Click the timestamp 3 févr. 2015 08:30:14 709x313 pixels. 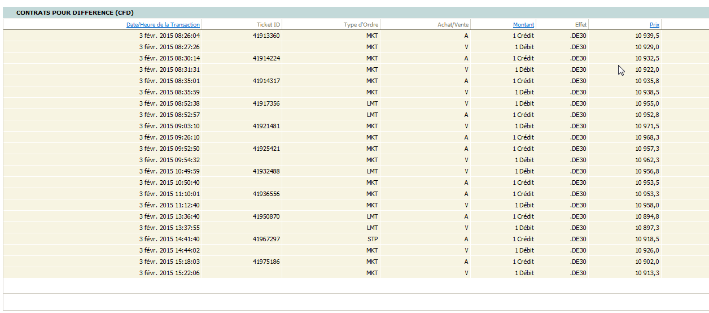pos(169,58)
